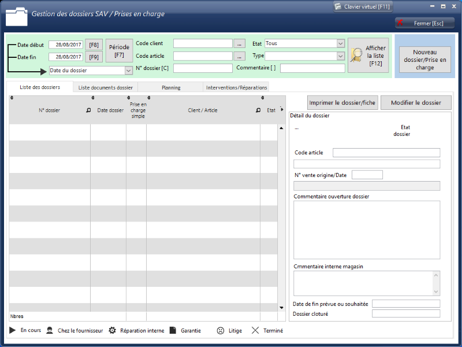462x347 pixels.
Task: Open the Date du dossier combo box
Action: tap(128, 71)
